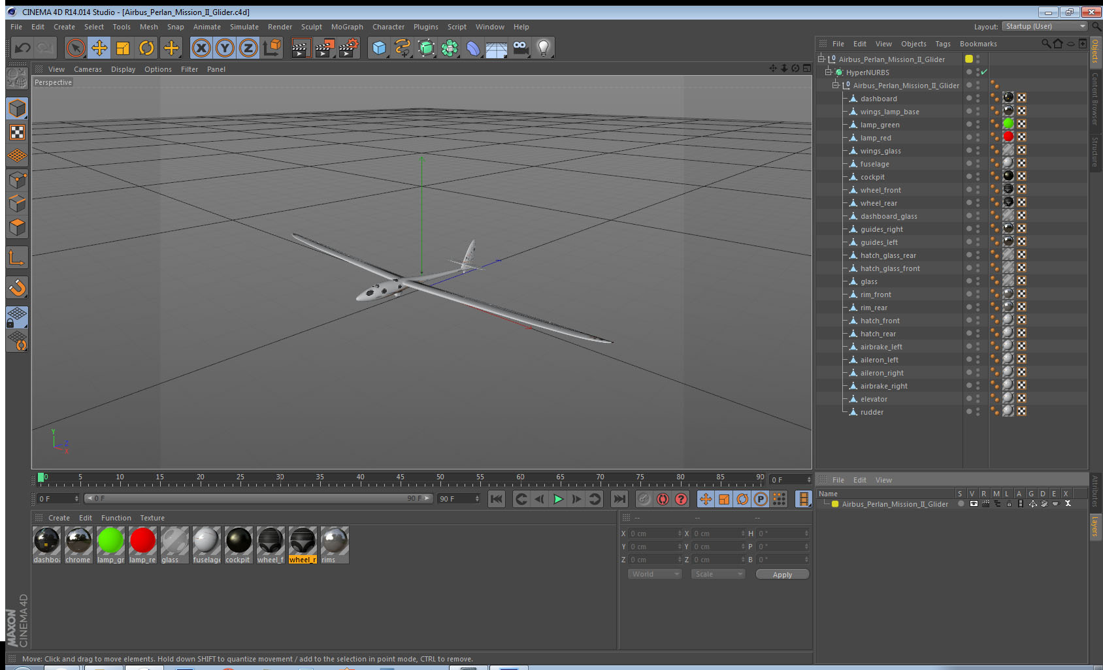Toggle X axis lock

[x=201, y=48]
